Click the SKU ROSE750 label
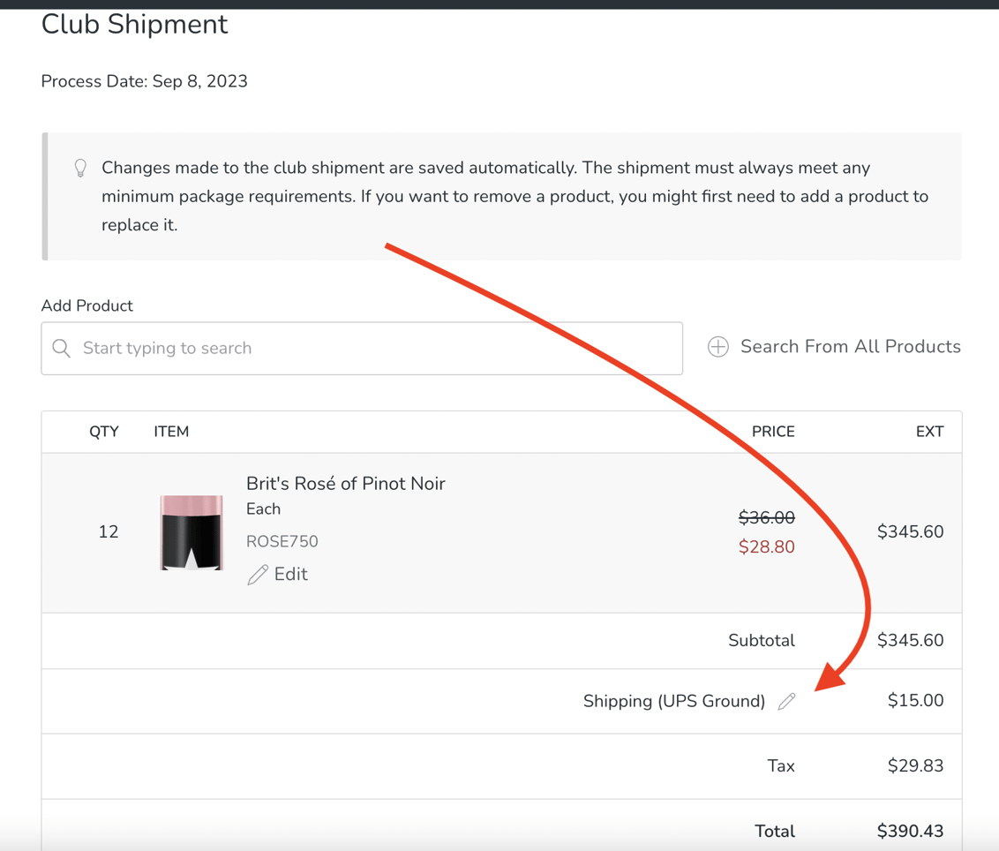The height and width of the screenshot is (851, 999). click(x=282, y=541)
